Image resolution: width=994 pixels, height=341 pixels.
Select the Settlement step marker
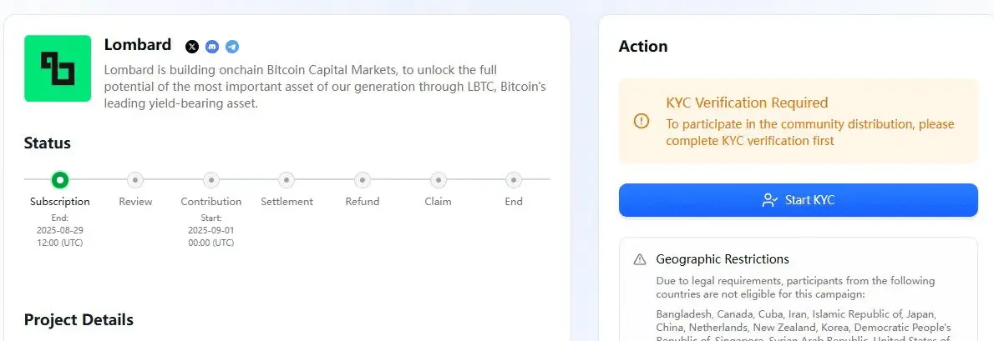287,180
